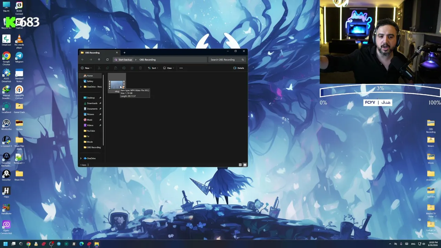Click OBS Recording in the address bar path

[x=147, y=60]
